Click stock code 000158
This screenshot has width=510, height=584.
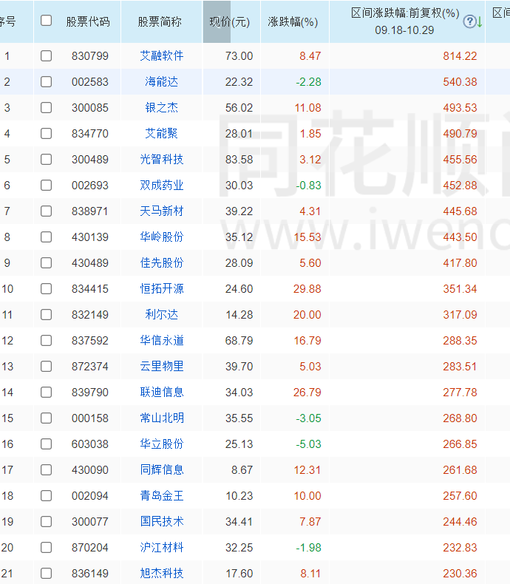[90, 418]
